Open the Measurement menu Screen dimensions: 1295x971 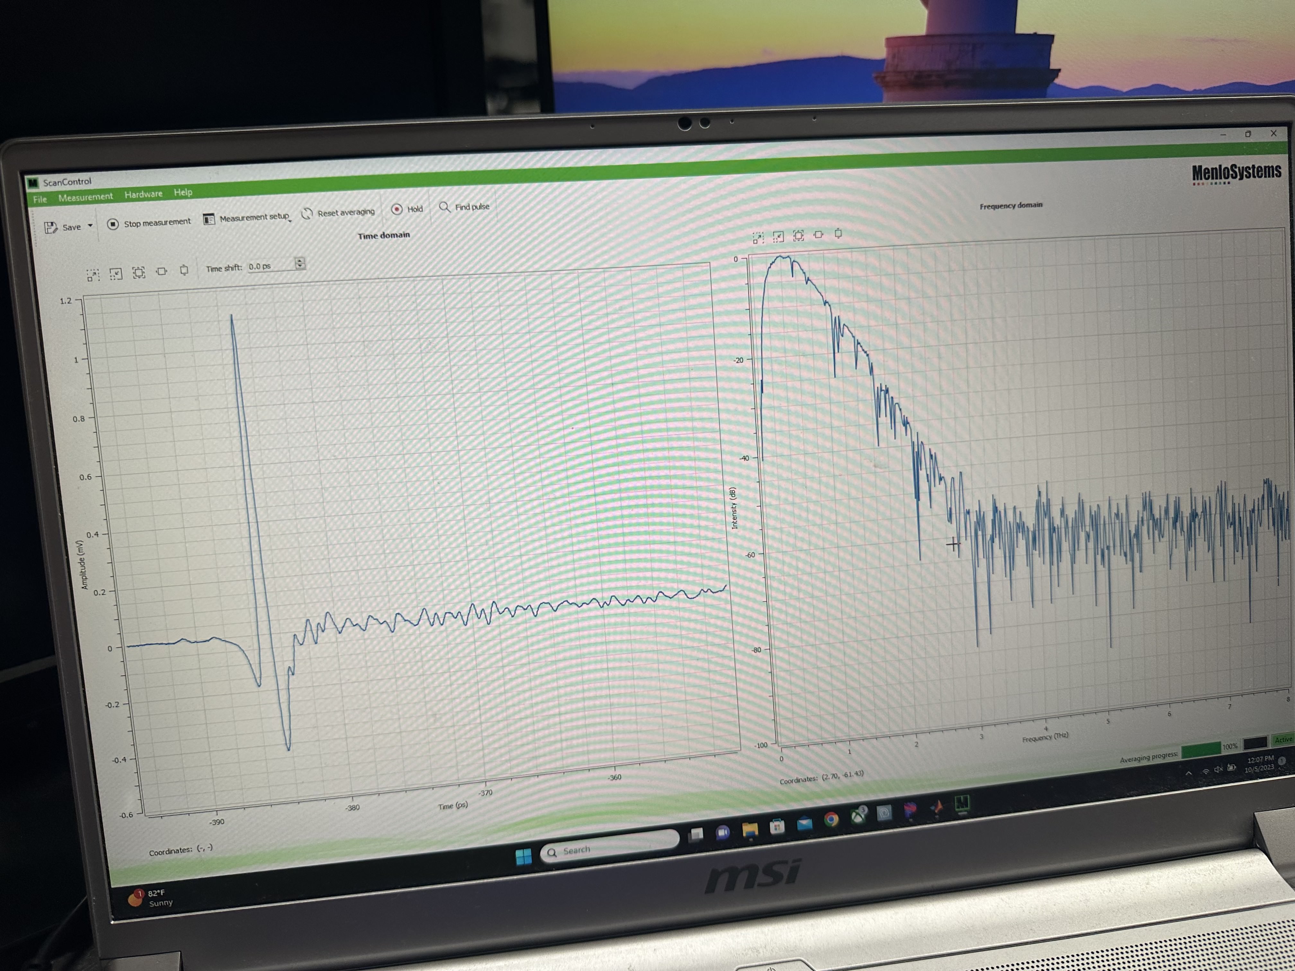coord(85,197)
